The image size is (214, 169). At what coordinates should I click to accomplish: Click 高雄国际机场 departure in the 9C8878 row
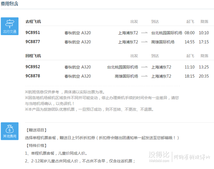[126, 76]
